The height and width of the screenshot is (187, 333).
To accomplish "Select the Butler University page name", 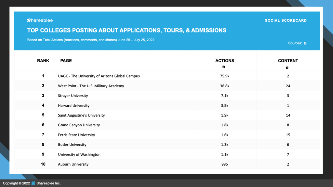I will (72, 144).
